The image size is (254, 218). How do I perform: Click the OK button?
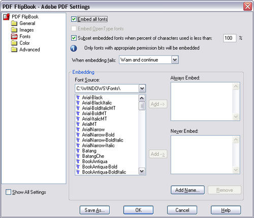(138, 210)
